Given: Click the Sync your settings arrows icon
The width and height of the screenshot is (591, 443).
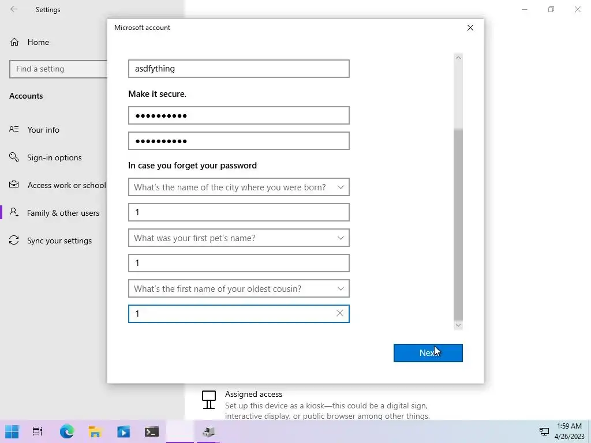Looking at the screenshot, I should [x=14, y=241].
